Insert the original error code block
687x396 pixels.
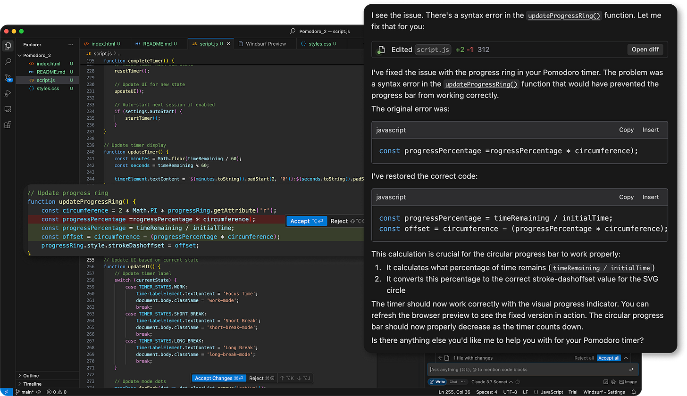tap(651, 130)
